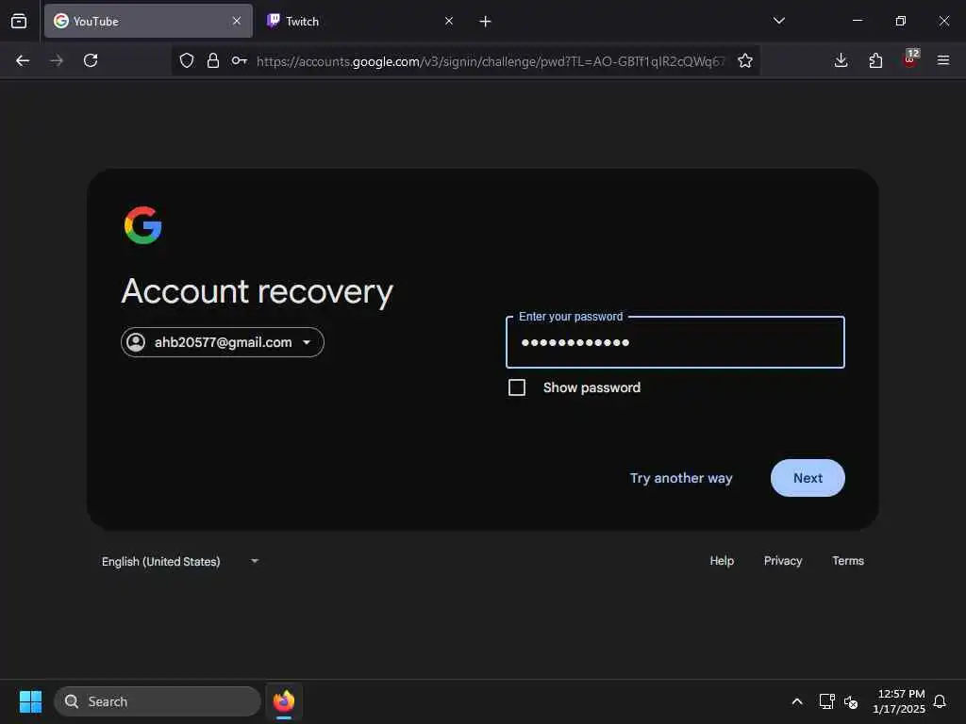Image resolution: width=966 pixels, height=724 pixels.
Task: Click the Next button
Action: click(808, 478)
